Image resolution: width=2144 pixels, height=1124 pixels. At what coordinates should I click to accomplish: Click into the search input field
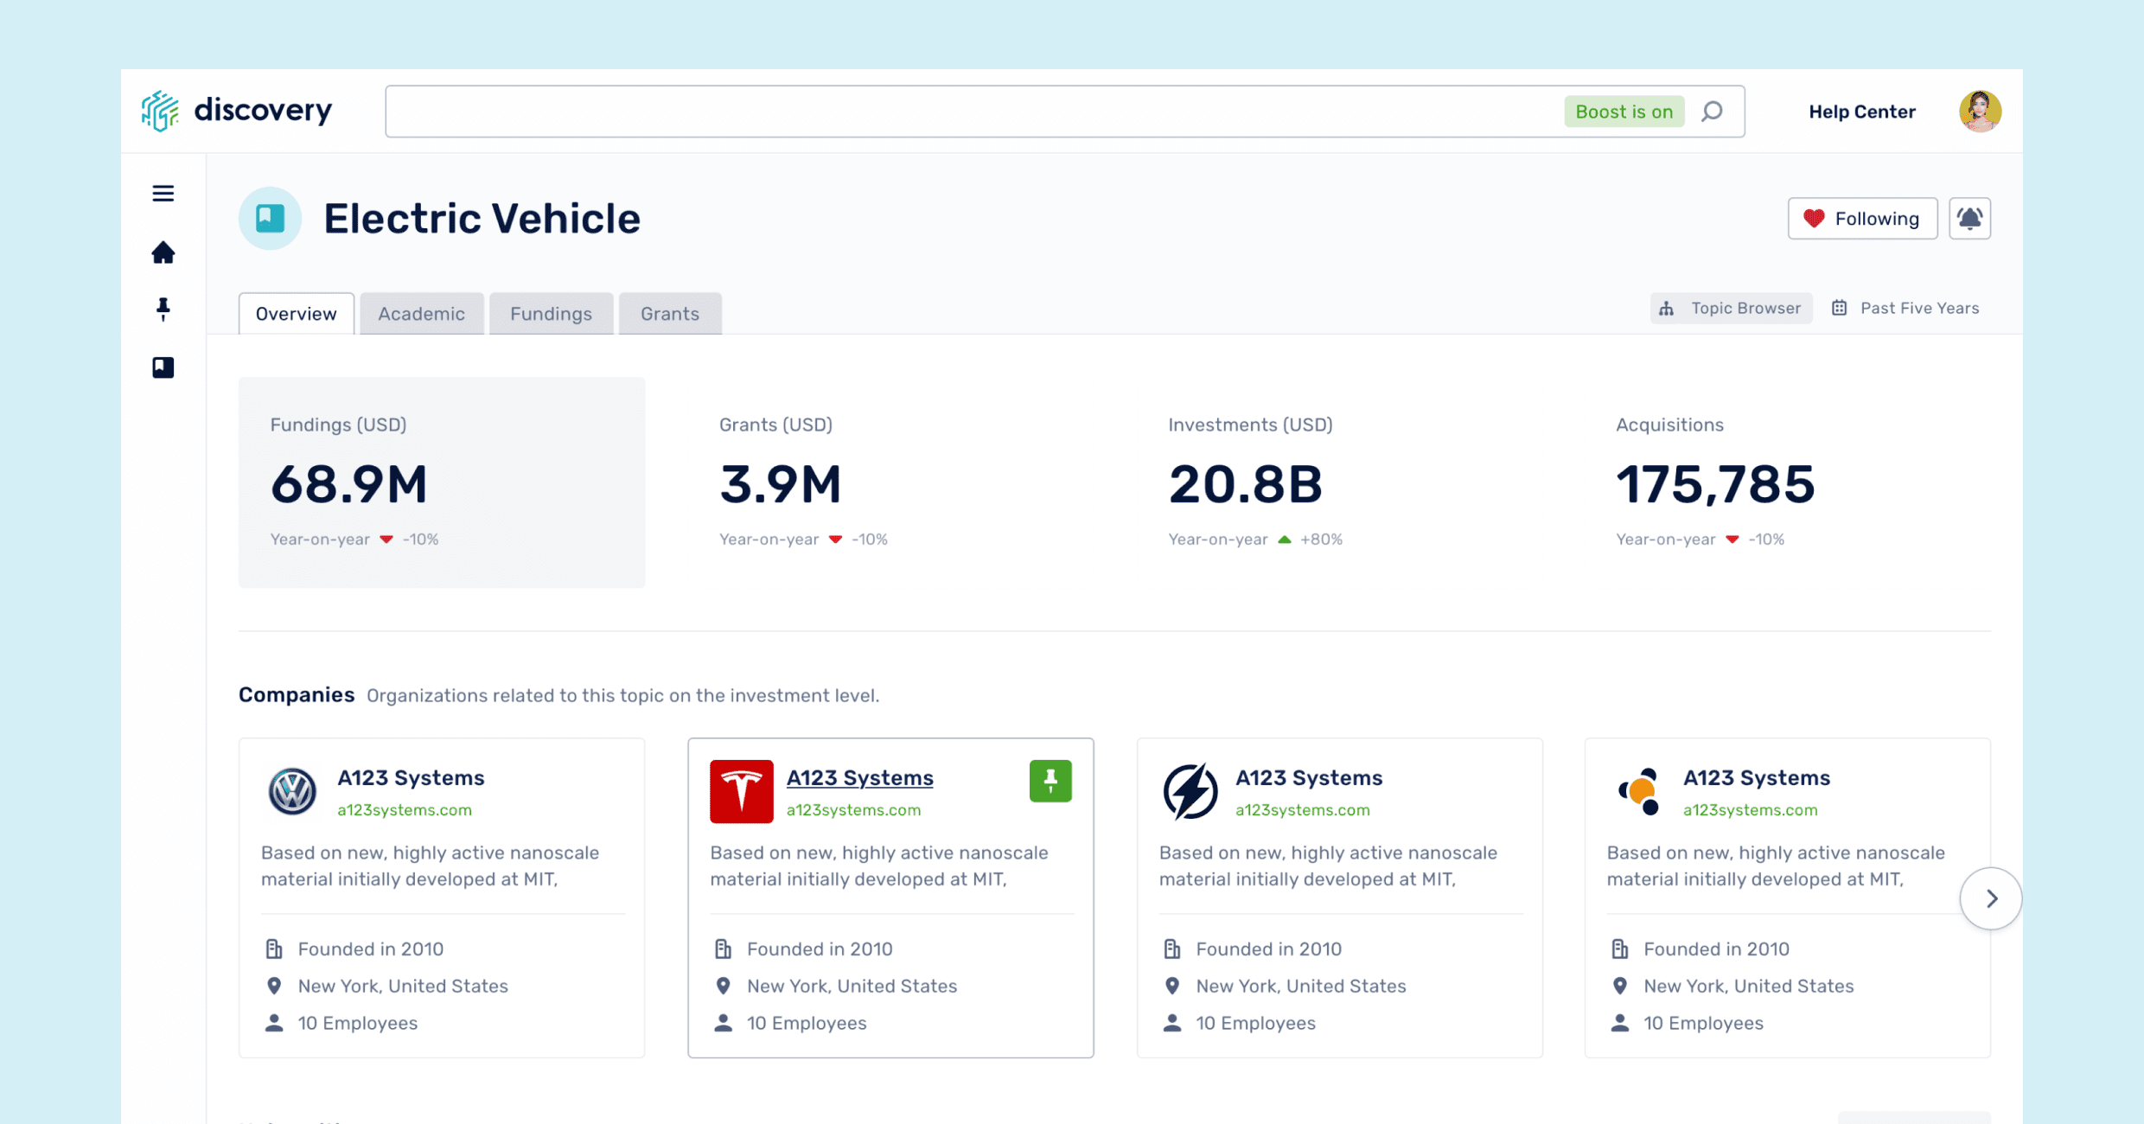coord(968,112)
